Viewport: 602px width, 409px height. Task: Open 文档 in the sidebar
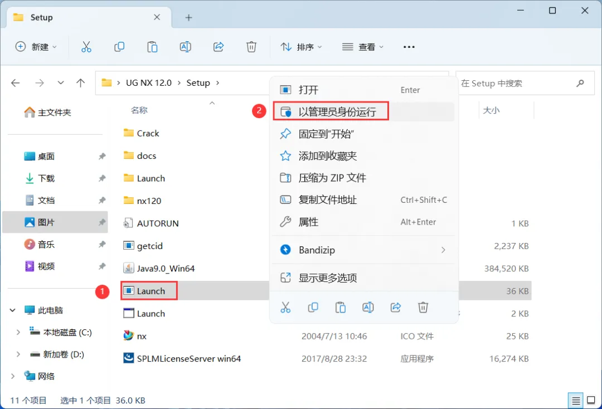[40, 200]
